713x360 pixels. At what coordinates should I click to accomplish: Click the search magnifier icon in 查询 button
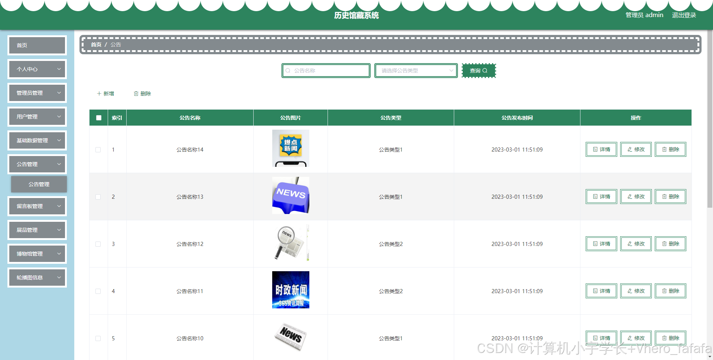click(485, 71)
